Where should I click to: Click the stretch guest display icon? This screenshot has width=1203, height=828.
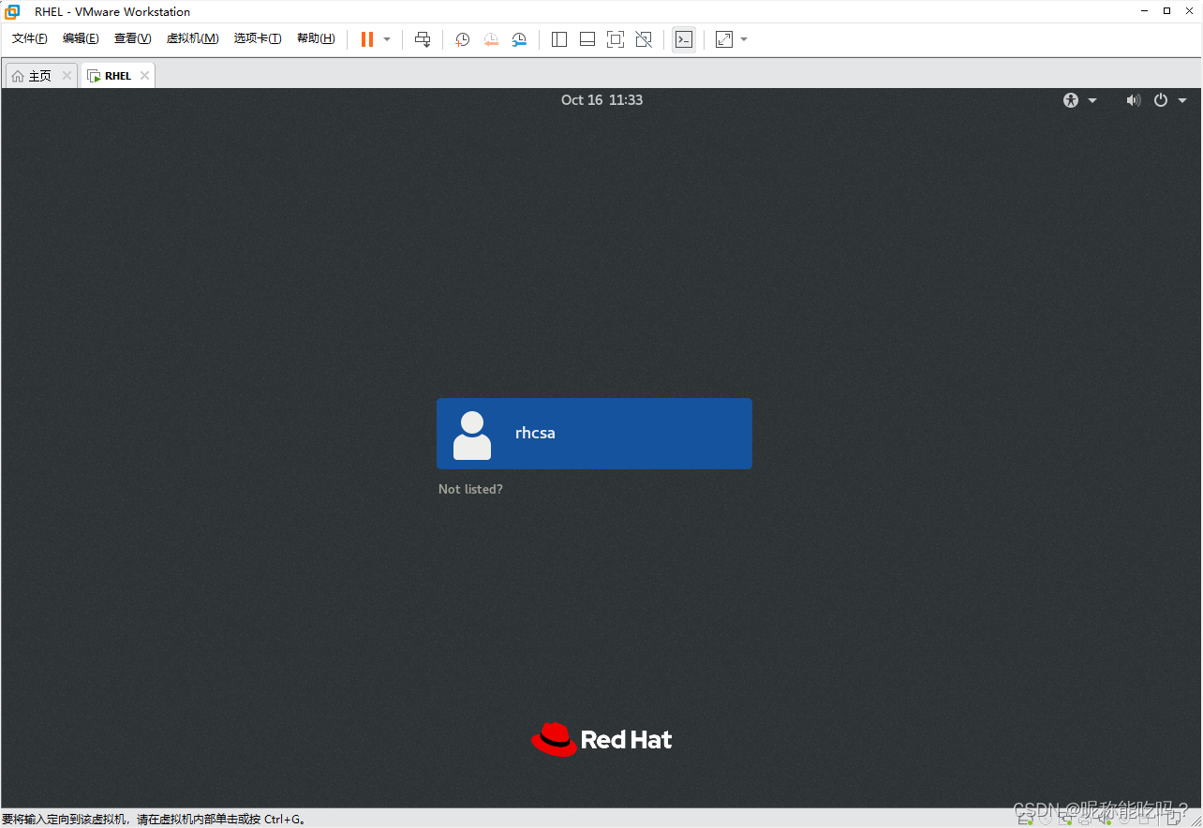tap(724, 39)
